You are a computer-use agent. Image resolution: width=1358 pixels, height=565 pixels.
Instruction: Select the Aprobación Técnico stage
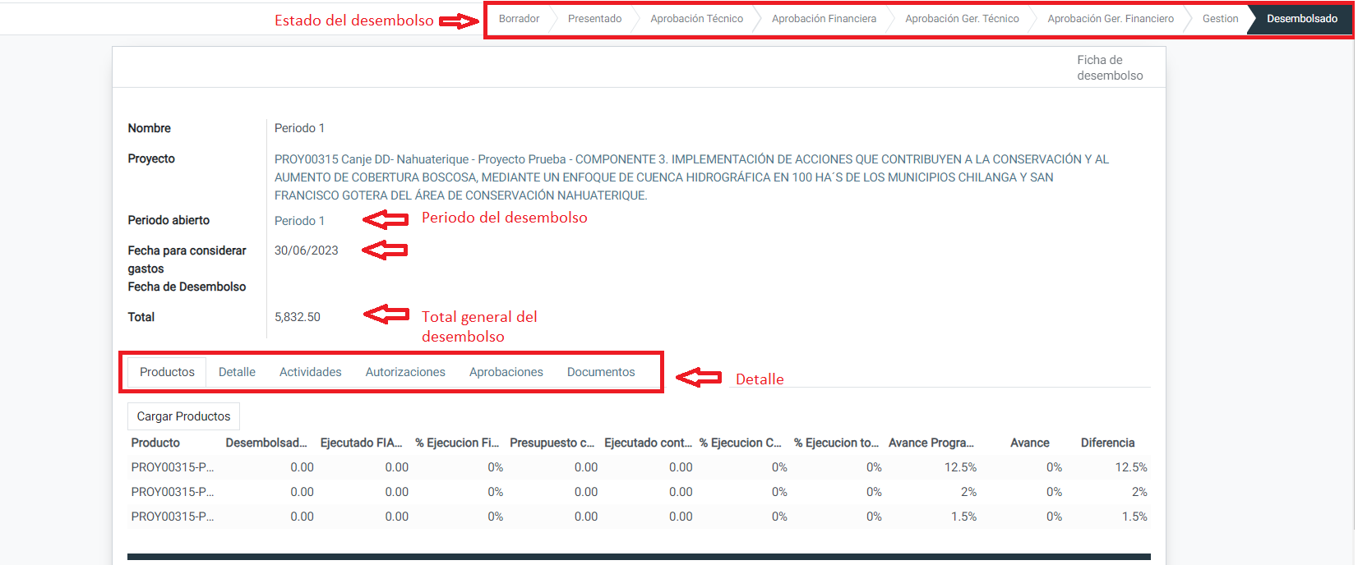[696, 19]
